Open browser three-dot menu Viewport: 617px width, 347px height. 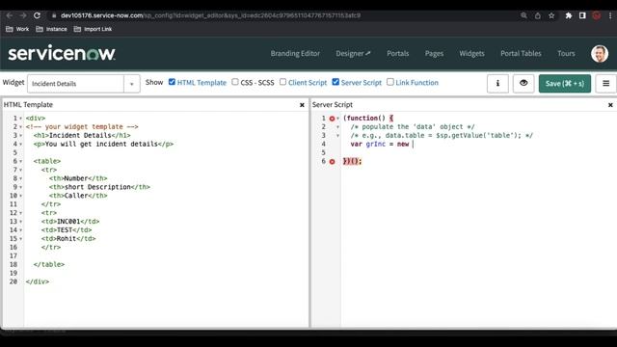point(610,15)
